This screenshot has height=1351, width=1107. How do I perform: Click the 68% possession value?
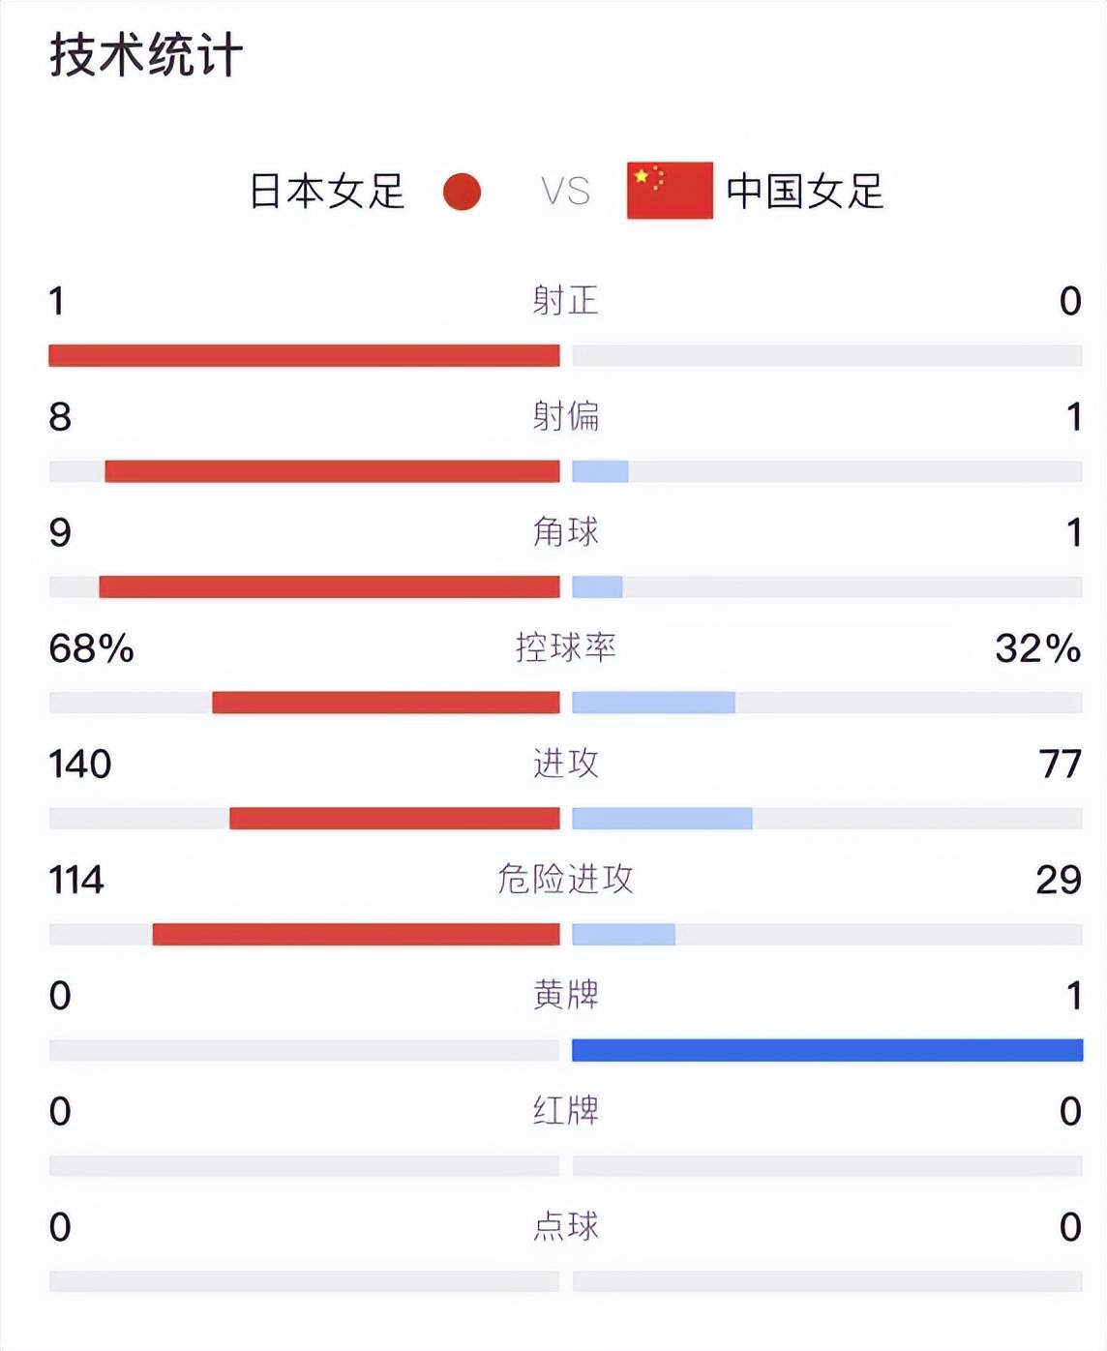coord(91,648)
